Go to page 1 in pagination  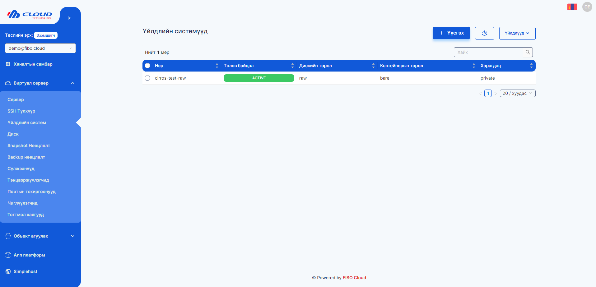tap(488, 93)
